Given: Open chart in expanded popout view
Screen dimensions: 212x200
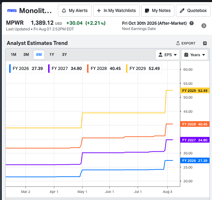Looking at the screenshot, I should (205, 43).
